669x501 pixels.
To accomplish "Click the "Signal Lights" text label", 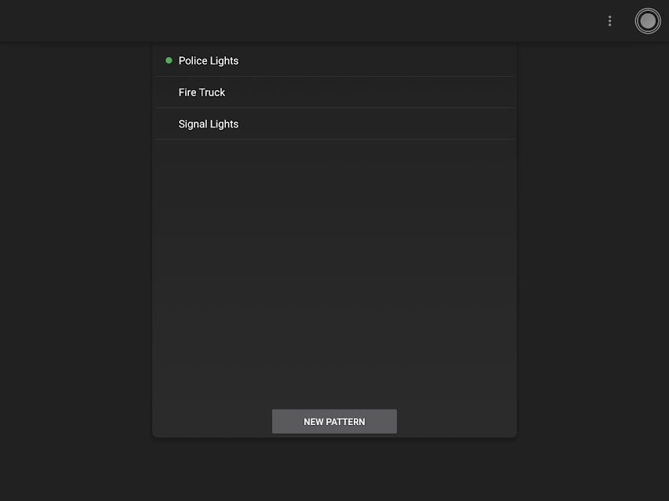I will (208, 124).
